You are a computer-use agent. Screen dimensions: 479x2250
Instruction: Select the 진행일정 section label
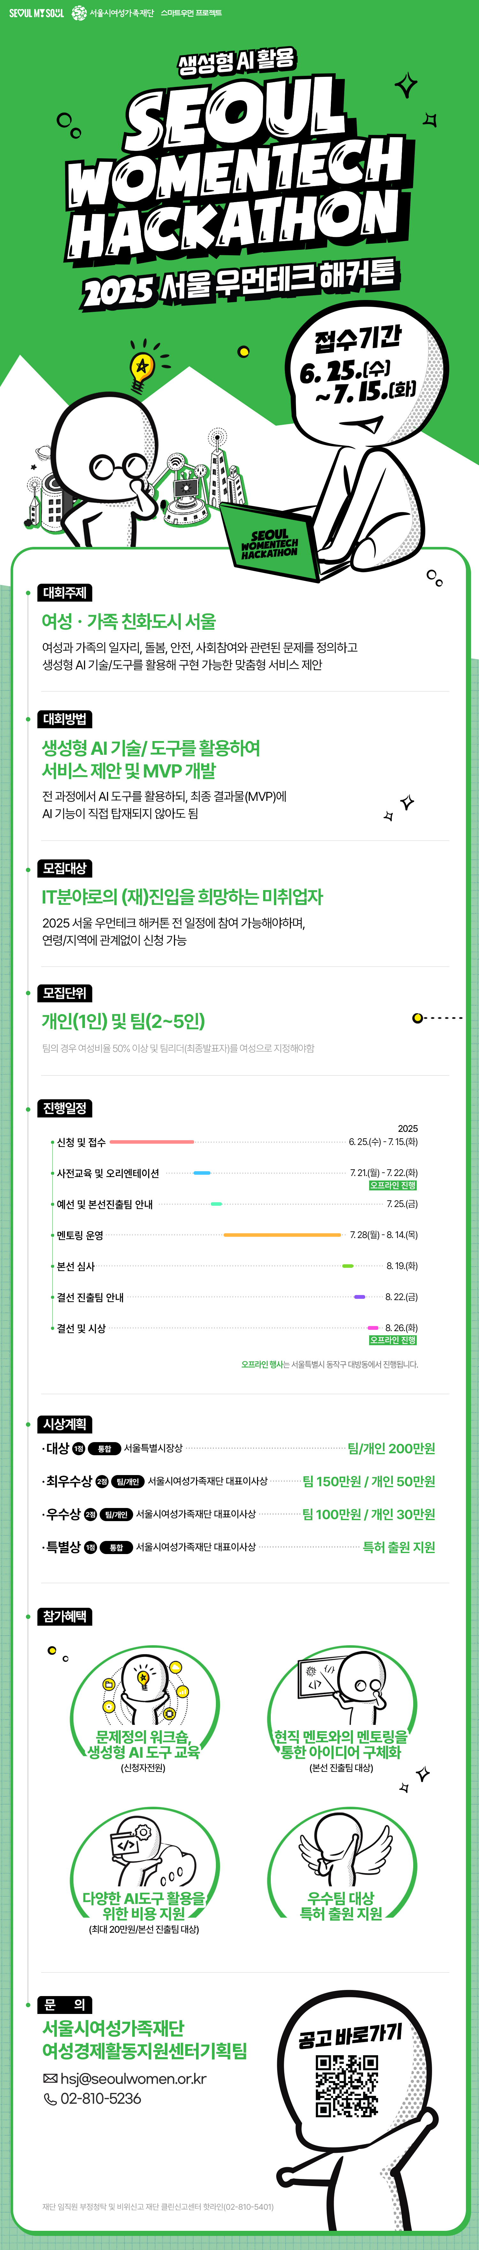[x=65, y=1108]
